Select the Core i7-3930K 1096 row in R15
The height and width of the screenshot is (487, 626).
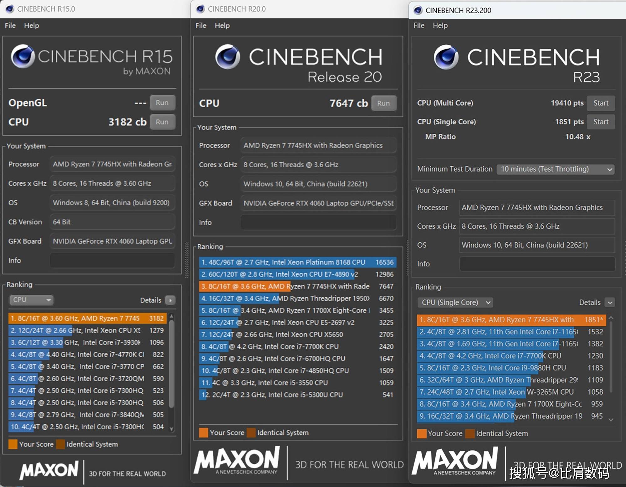(x=88, y=342)
